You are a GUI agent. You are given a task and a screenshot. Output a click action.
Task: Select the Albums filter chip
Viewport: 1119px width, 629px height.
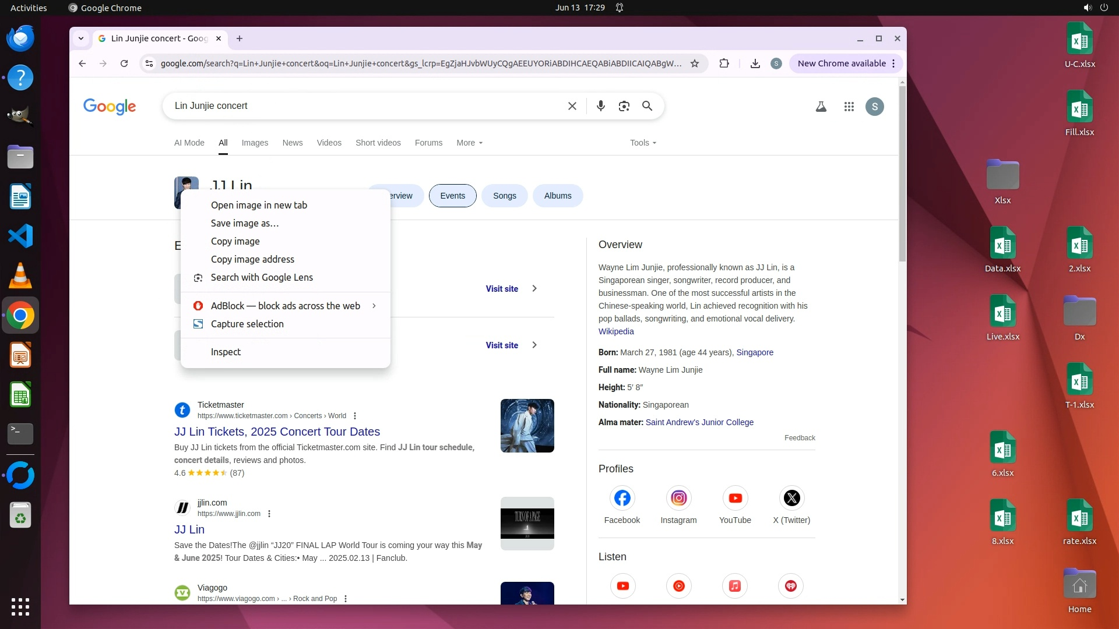click(x=557, y=196)
